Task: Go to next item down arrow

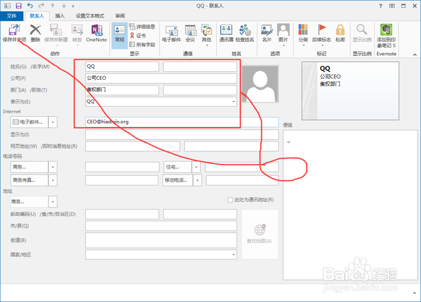Action: [x=64, y=5]
